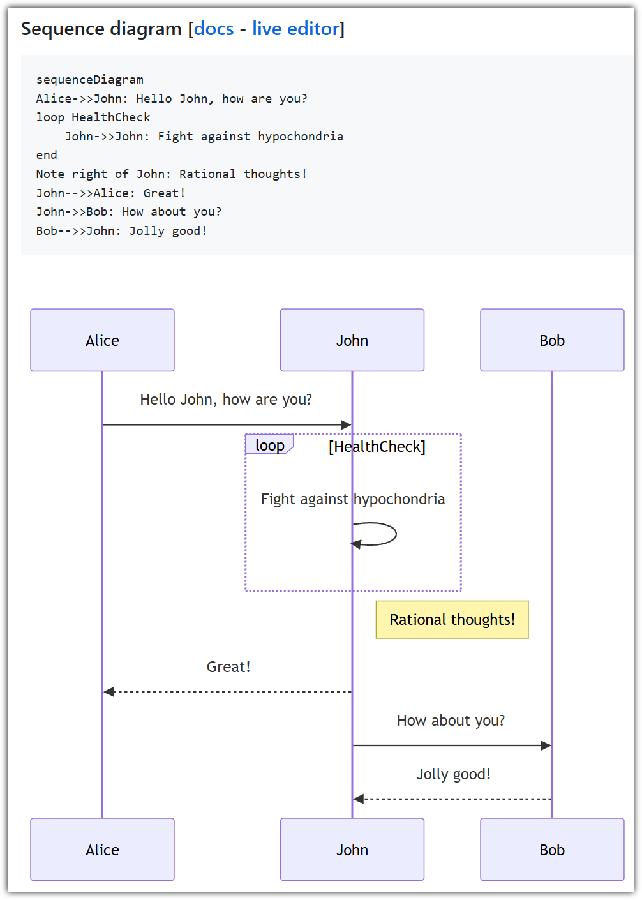Click the yellow 'Rational thoughts!' note

[x=452, y=620]
